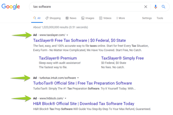Open TaxSlayer Free Tax Software ad link
This screenshot has height=115, width=173.
coord(79,40)
